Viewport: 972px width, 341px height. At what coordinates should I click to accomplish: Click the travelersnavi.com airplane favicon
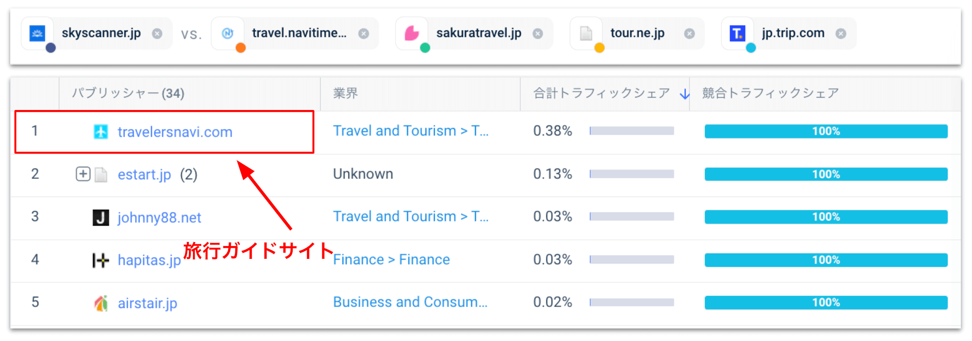click(x=101, y=131)
